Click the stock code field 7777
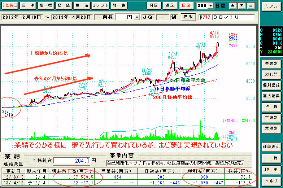Image resolution: width=283 pixels, height=188 pixels. pyautogui.click(x=205, y=17)
